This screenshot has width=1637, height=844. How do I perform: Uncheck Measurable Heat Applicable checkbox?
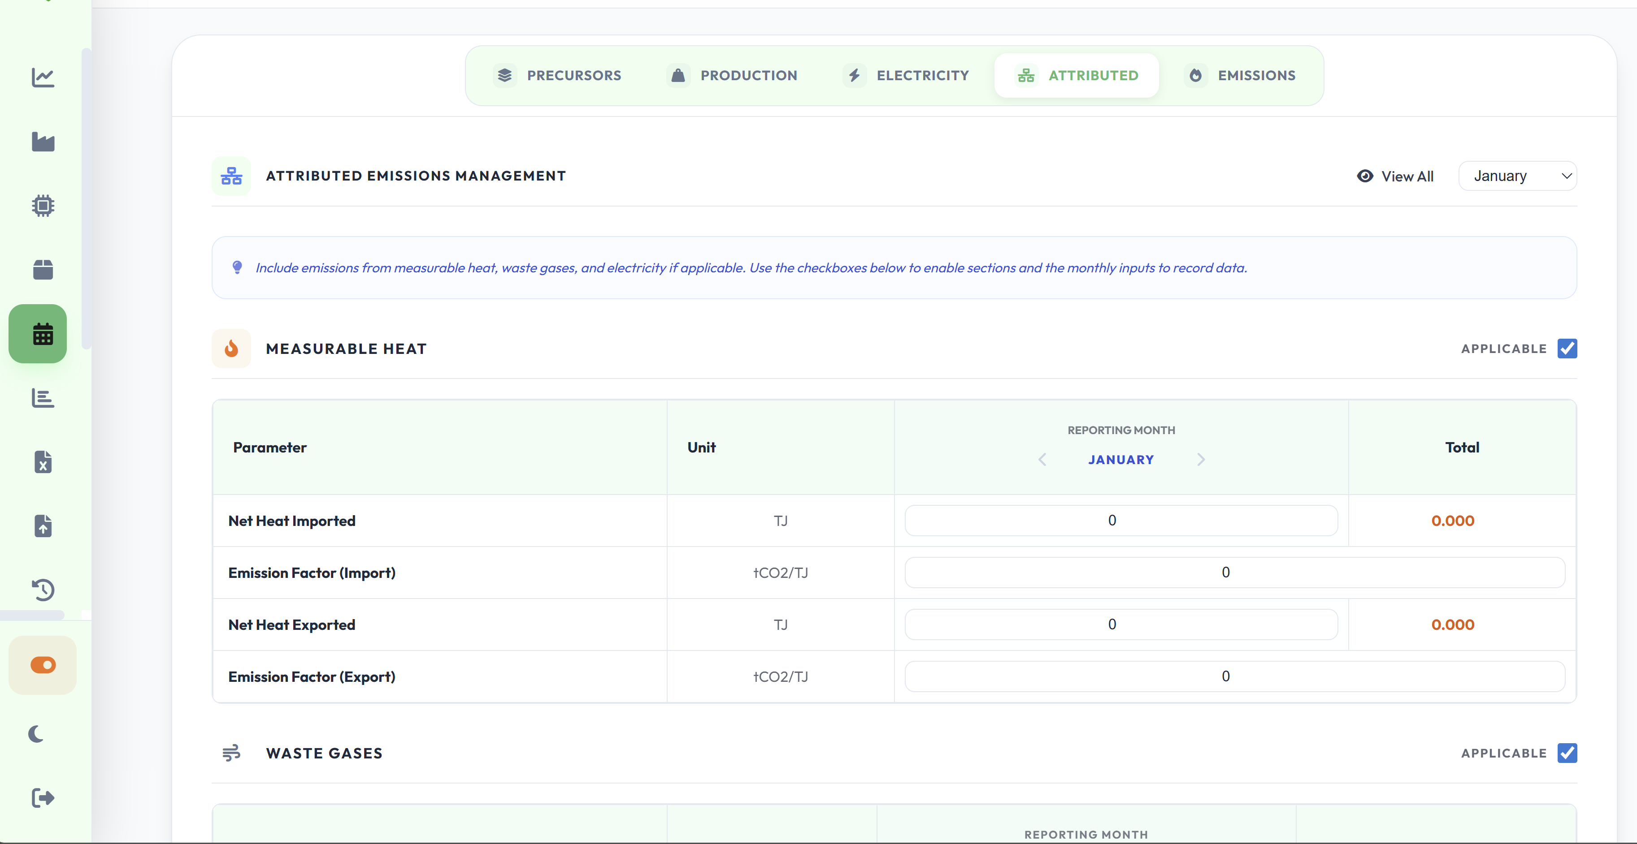click(1567, 349)
